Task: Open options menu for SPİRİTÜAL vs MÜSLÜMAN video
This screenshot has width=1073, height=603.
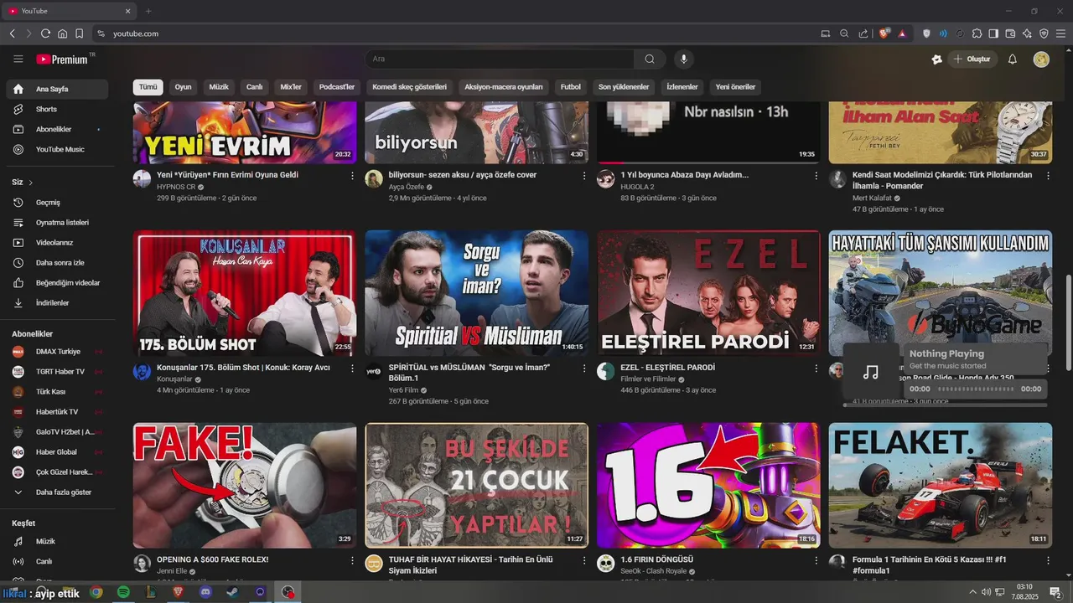Action: pos(584,368)
